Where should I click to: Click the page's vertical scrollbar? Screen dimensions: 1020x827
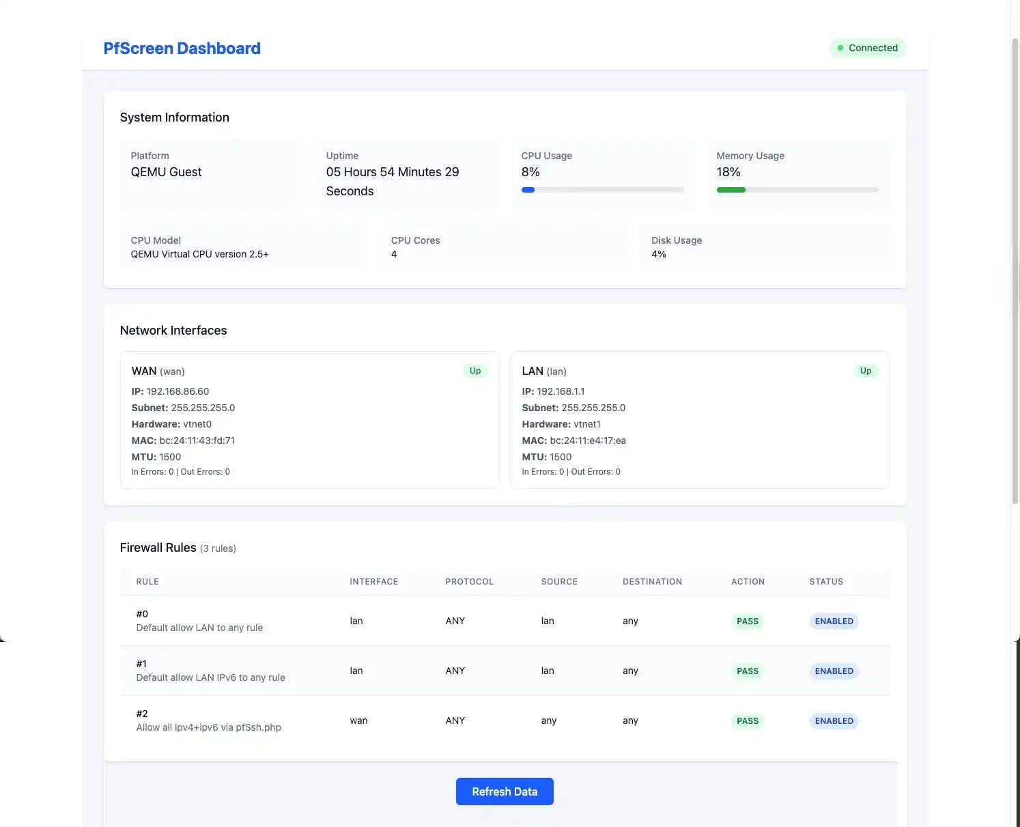click(1015, 273)
